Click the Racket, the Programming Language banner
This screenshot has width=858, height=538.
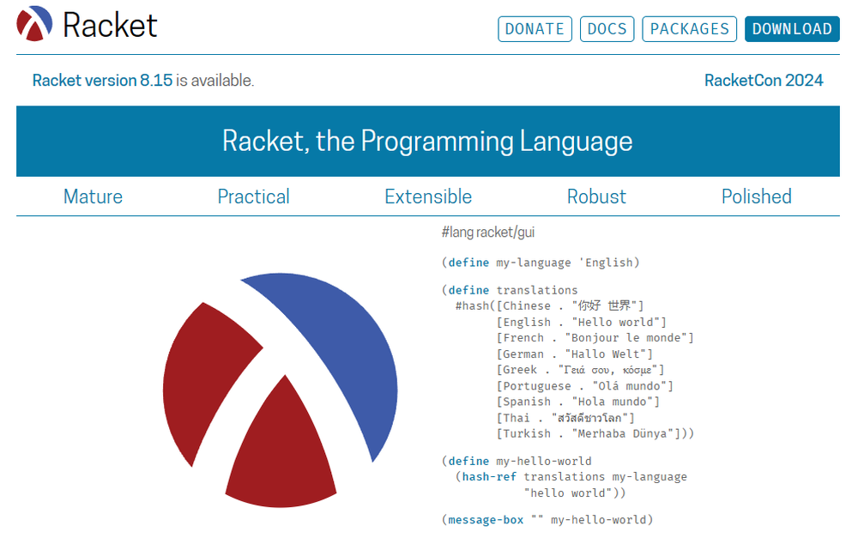429,141
